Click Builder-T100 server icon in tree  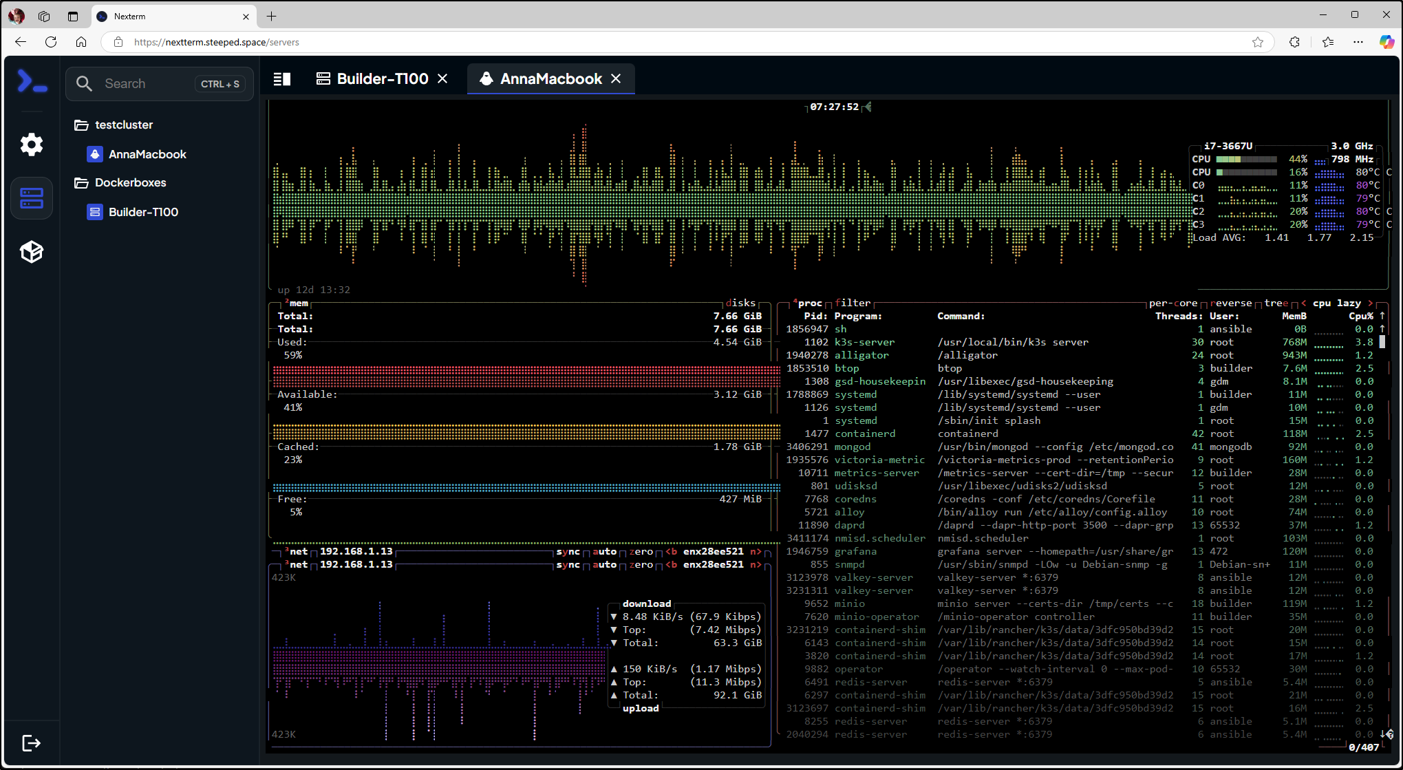pos(95,212)
